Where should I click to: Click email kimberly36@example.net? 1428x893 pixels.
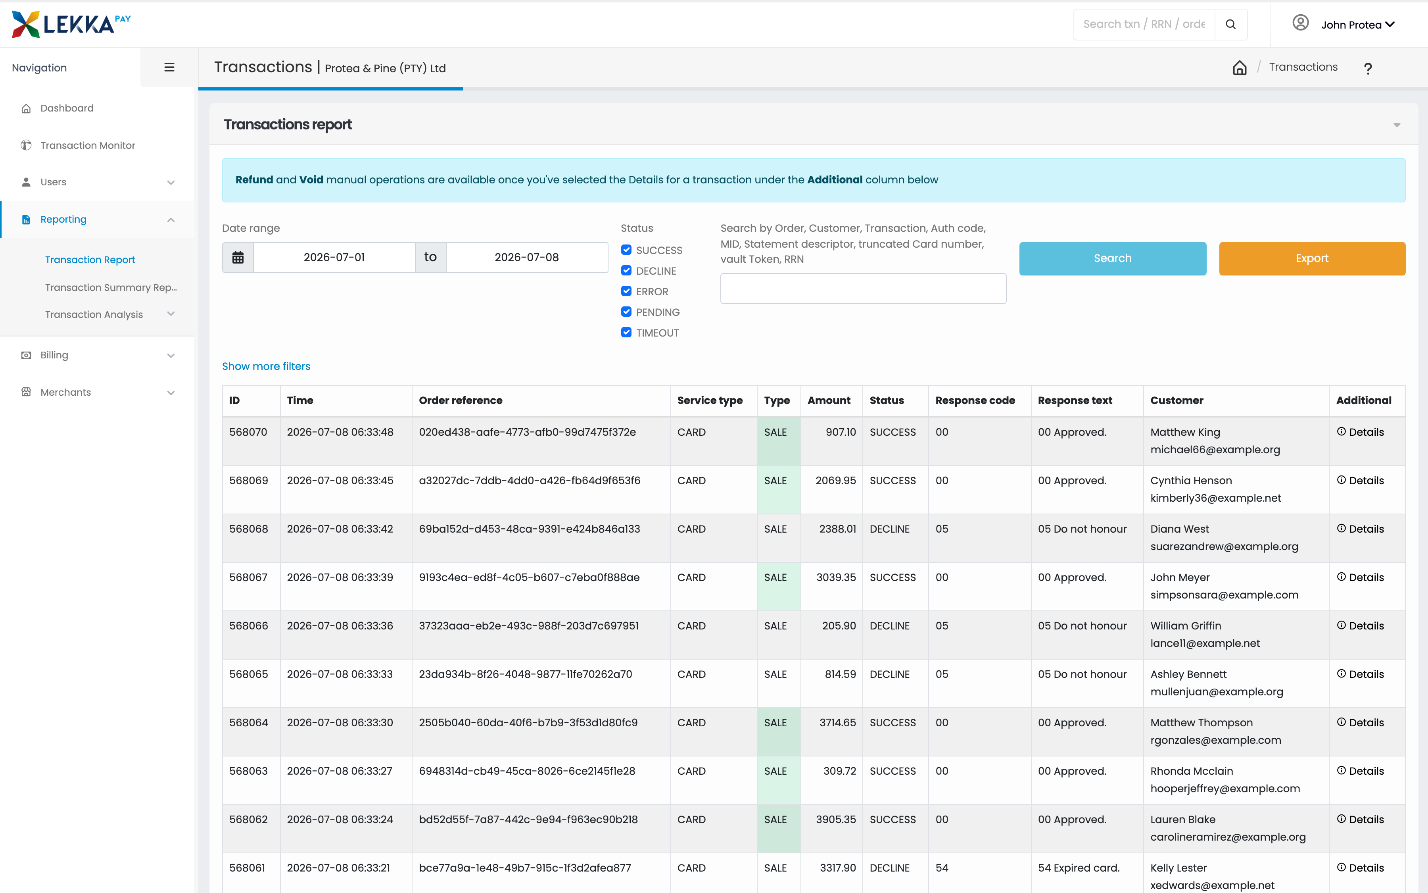tap(1215, 498)
